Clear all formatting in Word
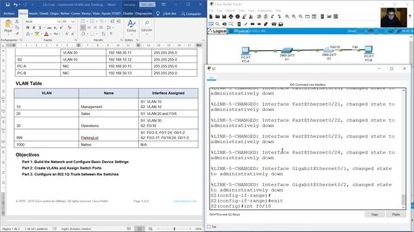Viewport: 414px width, 232px height. (69, 28)
